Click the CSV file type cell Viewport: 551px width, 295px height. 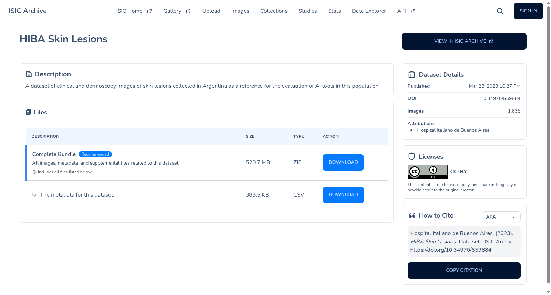click(299, 195)
